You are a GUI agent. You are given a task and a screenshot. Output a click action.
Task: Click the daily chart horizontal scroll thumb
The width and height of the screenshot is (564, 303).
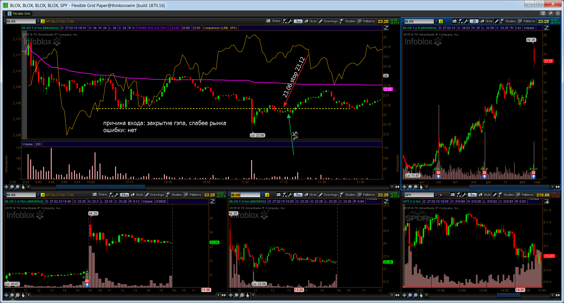509,187
